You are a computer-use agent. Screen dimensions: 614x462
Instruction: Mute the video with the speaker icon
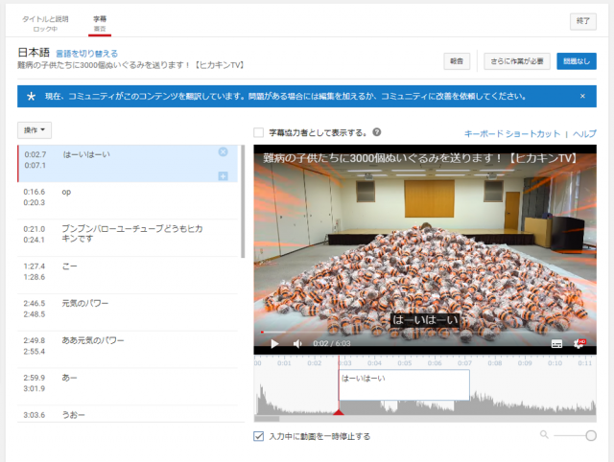click(x=297, y=343)
